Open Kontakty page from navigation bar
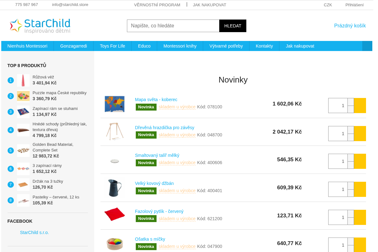 (x=264, y=46)
